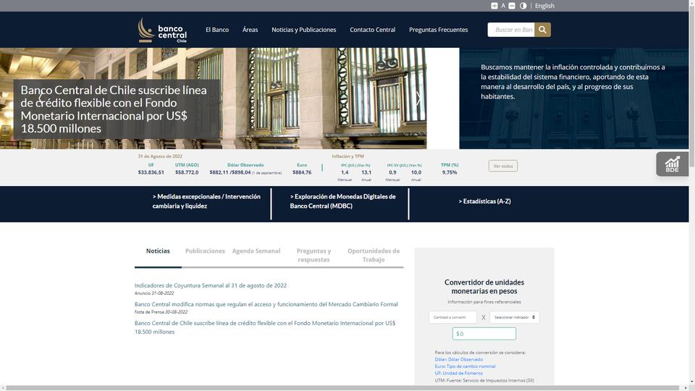Click the carousel next arrow
Screen dimensions: 695x391
[418, 98]
